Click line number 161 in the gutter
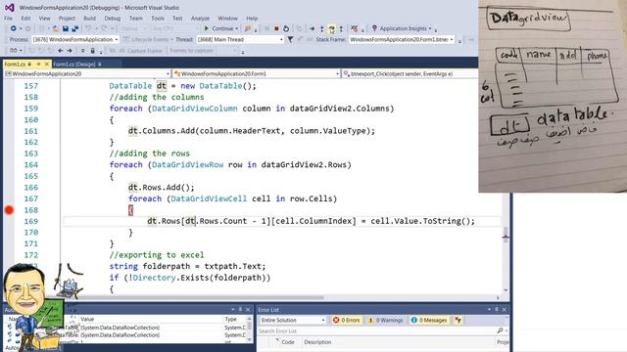This screenshot has height=352, width=627. coord(30,131)
